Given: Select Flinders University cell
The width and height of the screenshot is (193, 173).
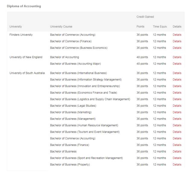Looking at the screenshot, I should [21, 35].
